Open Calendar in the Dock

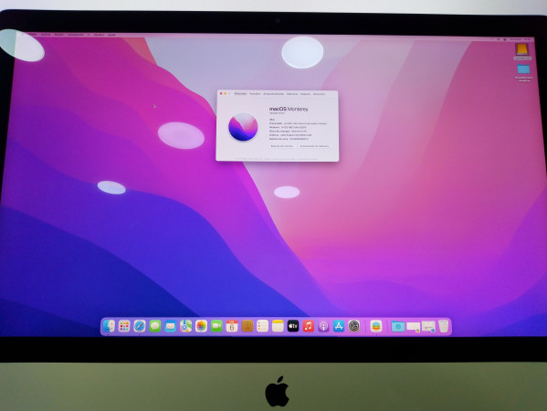[x=232, y=326]
